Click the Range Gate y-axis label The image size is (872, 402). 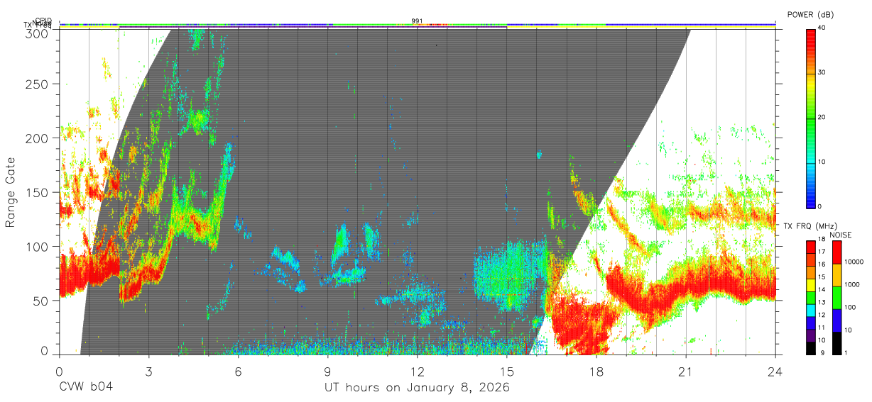coord(11,192)
